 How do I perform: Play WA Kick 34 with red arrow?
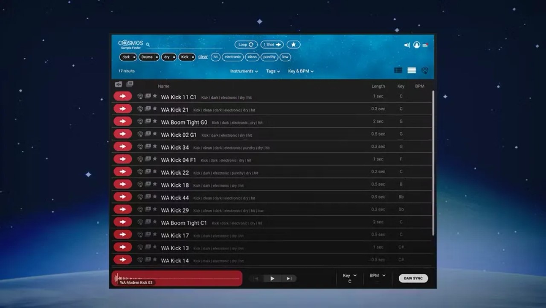point(123,147)
